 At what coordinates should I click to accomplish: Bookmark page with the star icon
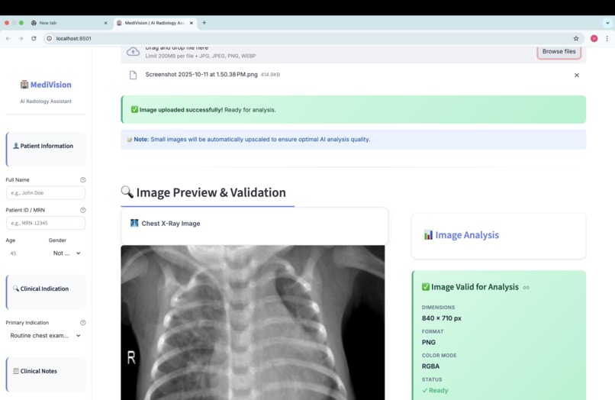point(576,38)
